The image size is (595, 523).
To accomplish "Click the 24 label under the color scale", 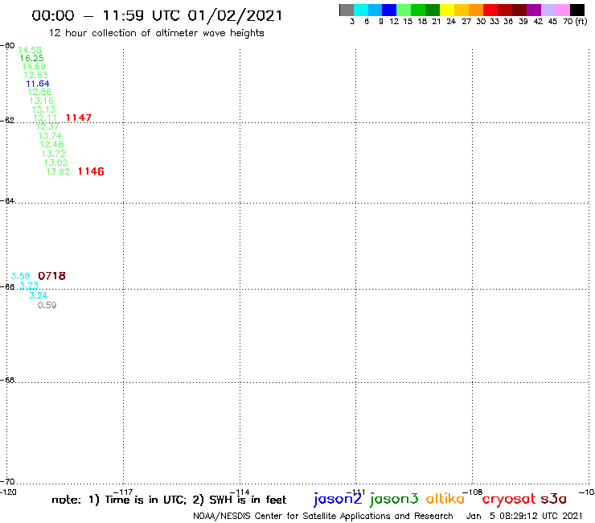I will 451,22.
